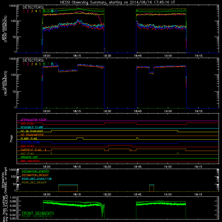The height and width of the screenshot is (222, 222).
Task: Click '19:15' tick under rear segments plot
Action: (x=198, y=111)
